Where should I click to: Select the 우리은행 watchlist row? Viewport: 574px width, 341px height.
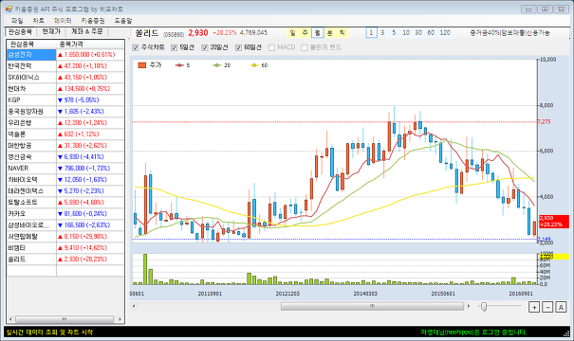tap(65, 123)
